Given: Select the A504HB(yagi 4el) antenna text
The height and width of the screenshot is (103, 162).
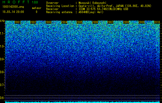Looking at the screenshot, I should (91, 12).
